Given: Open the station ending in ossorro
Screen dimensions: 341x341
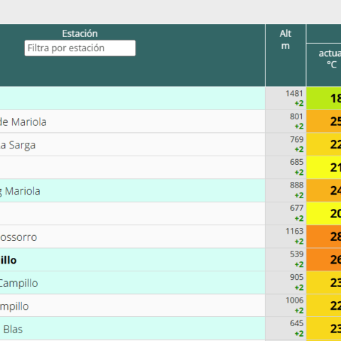Looking at the screenshot, I should coord(18,237).
